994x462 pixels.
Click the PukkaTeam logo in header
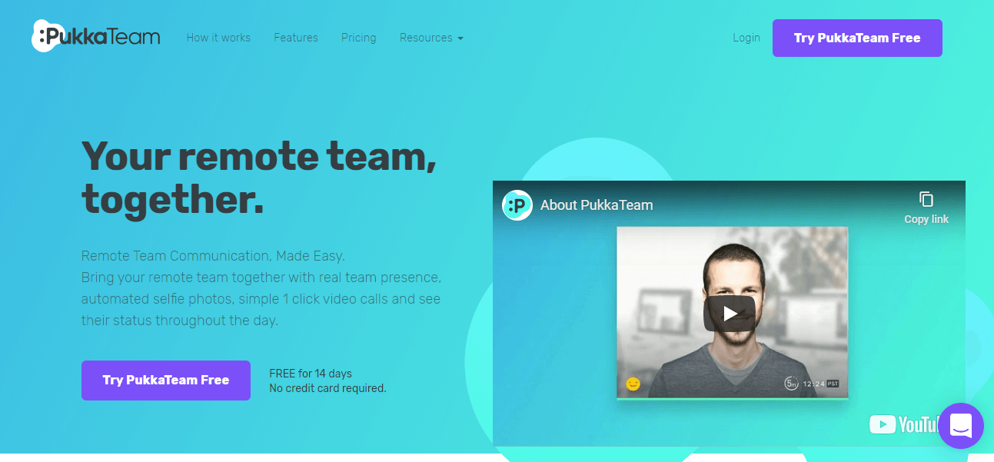click(x=96, y=36)
